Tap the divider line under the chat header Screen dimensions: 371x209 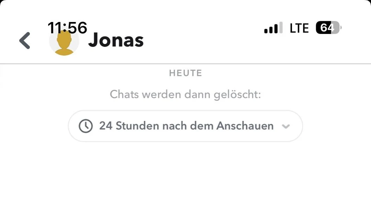pyautogui.click(x=185, y=64)
